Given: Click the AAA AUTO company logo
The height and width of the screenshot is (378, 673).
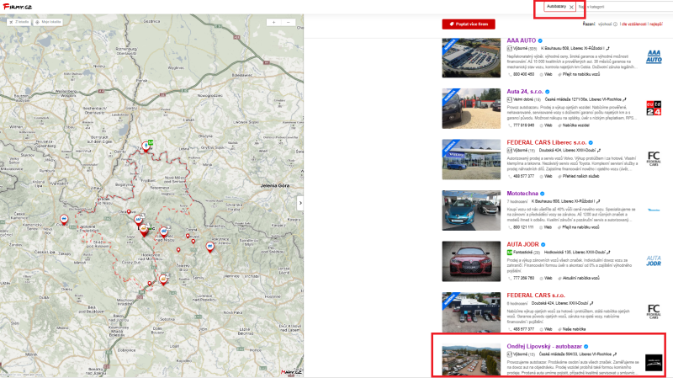Looking at the screenshot, I should (654, 56).
